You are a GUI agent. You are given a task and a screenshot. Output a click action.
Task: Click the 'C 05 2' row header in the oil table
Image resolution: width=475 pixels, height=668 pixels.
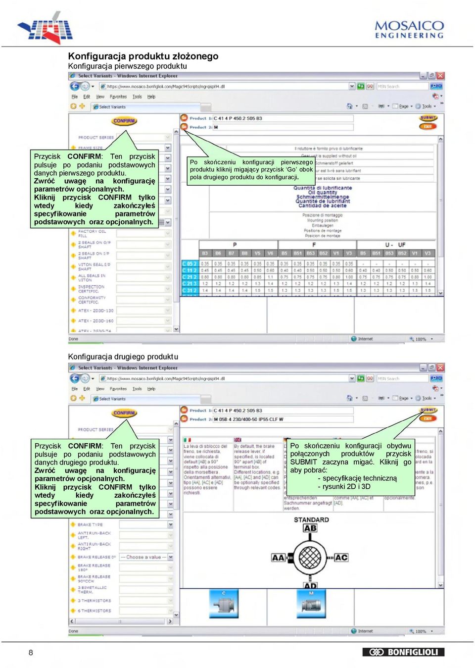[x=190, y=264]
